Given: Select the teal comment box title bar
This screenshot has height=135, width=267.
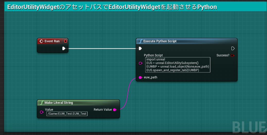Looking at the screenshot, I should click(135, 7).
